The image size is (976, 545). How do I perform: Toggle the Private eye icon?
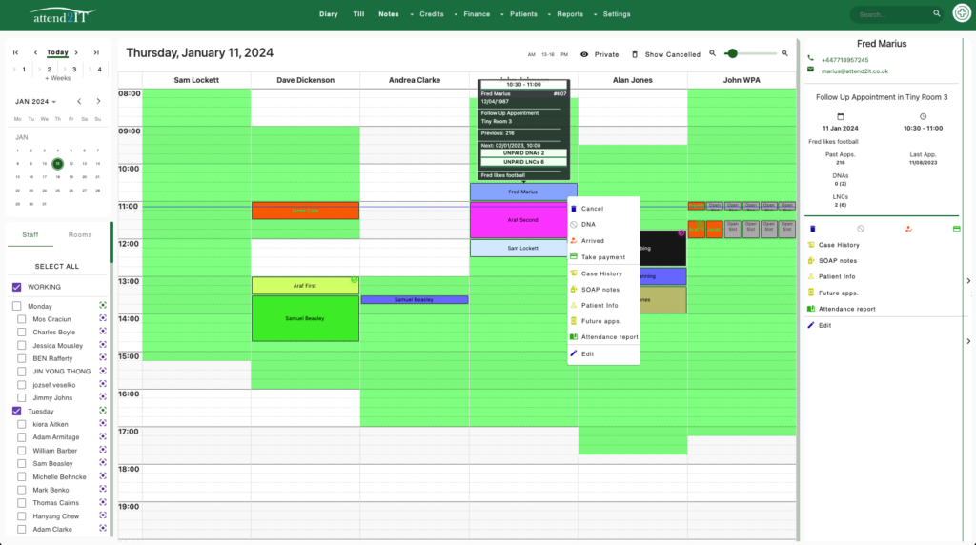pyautogui.click(x=584, y=54)
